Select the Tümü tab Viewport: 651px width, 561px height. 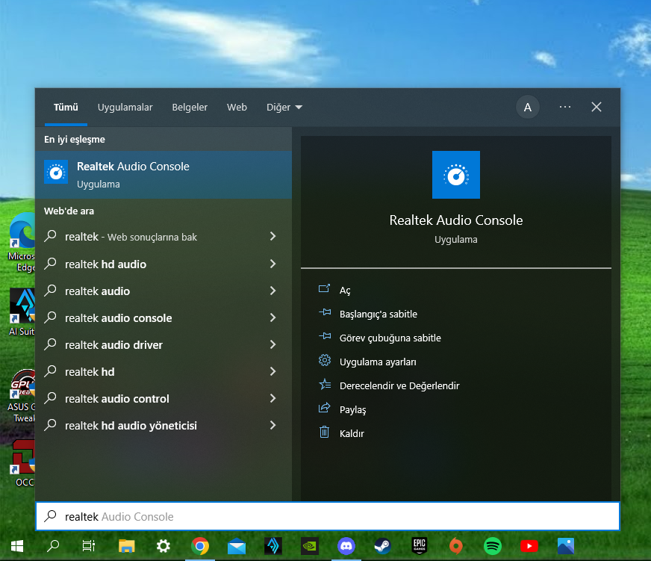pos(66,108)
